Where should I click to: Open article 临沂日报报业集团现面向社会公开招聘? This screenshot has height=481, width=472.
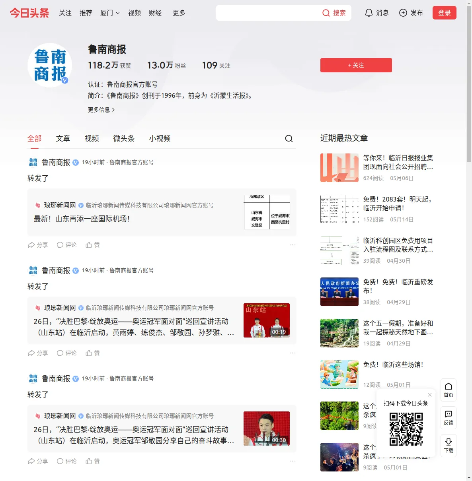pos(398,162)
